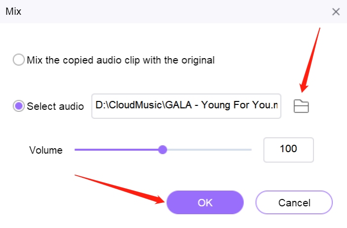Open the folder browse icon for audio

(x=301, y=106)
